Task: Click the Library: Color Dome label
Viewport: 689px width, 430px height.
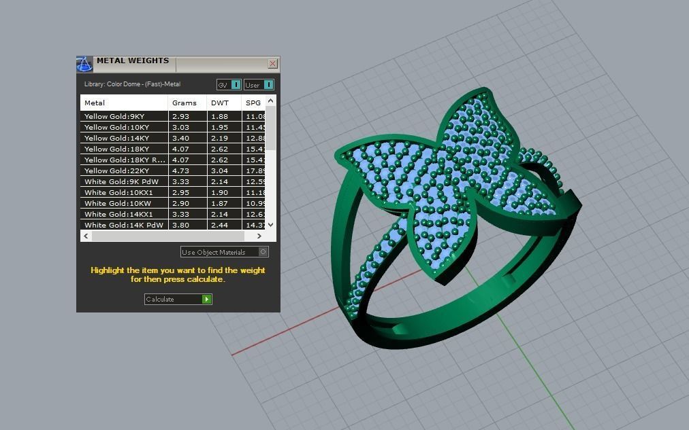Action: click(x=132, y=84)
